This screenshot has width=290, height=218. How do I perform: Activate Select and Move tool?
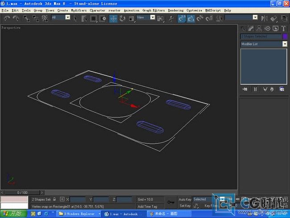coord(113,18)
